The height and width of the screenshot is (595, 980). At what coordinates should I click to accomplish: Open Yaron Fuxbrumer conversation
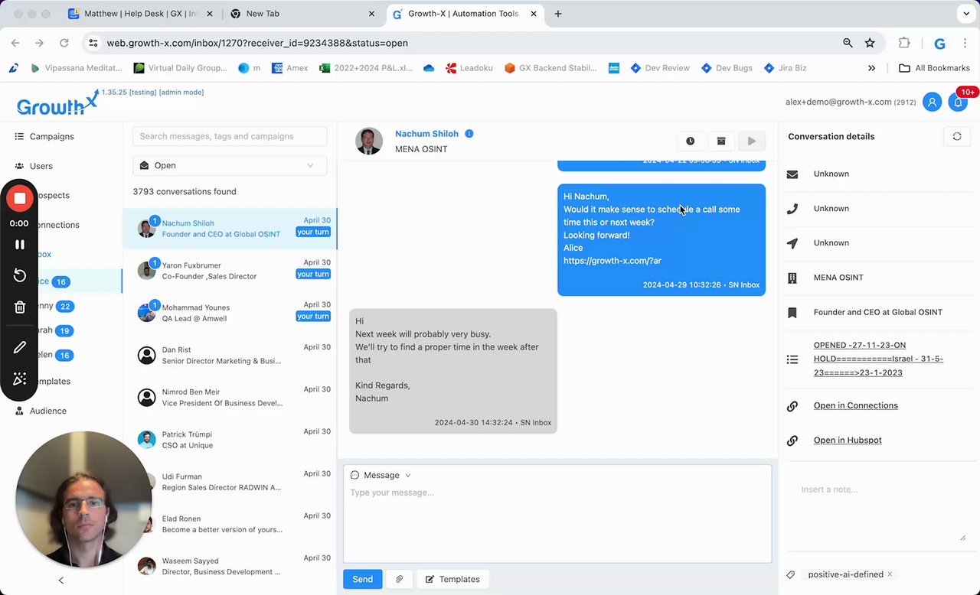[230, 270]
